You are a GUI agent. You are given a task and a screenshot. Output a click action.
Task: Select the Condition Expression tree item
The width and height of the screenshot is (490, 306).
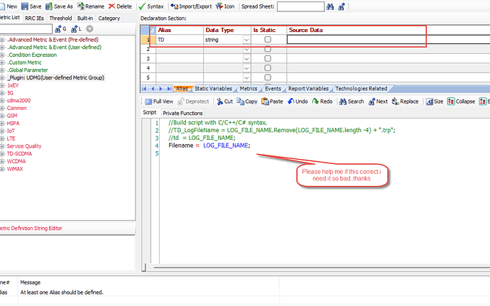click(32, 55)
